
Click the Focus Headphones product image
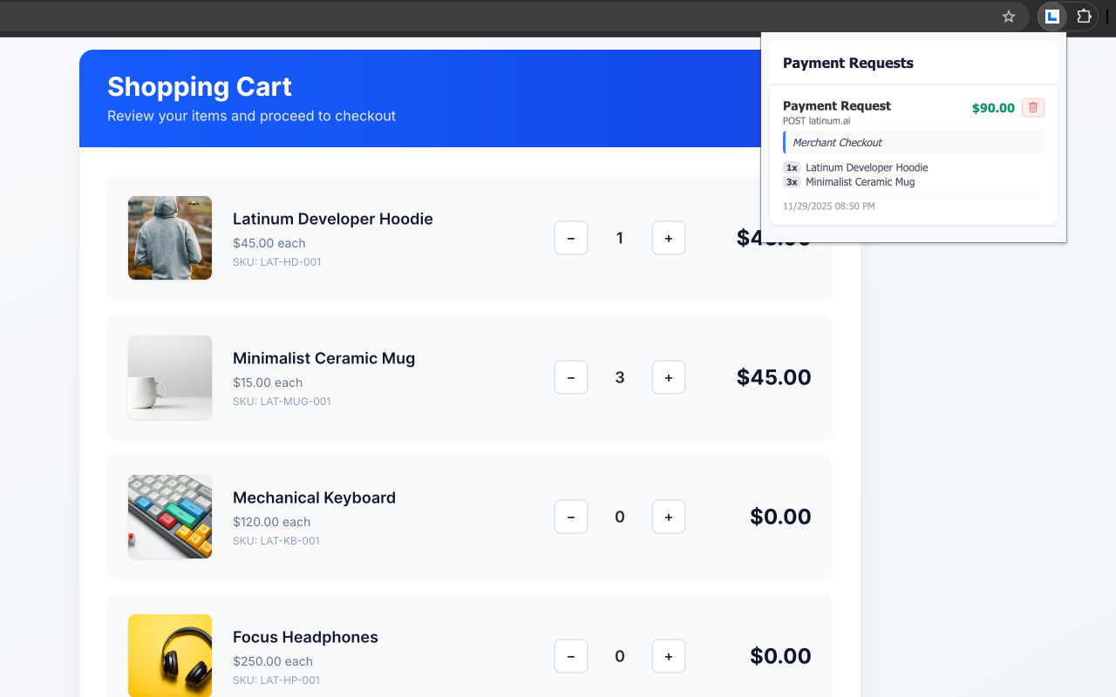click(169, 655)
